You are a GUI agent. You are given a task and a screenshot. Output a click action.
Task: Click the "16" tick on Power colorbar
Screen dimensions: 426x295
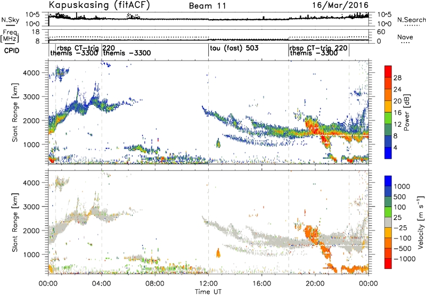[397, 112]
